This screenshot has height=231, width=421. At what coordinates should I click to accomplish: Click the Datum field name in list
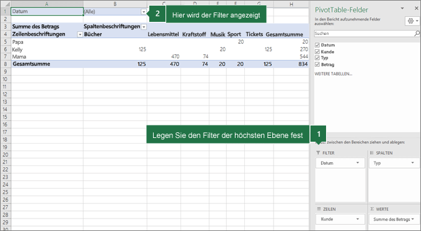coord(328,45)
